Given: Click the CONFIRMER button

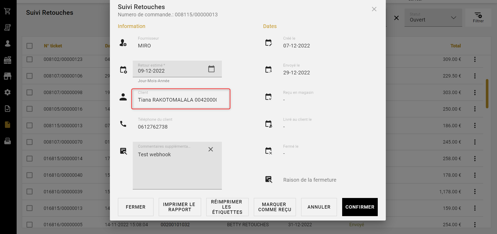Looking at the screenshot, I should click(x=360, y=207).
